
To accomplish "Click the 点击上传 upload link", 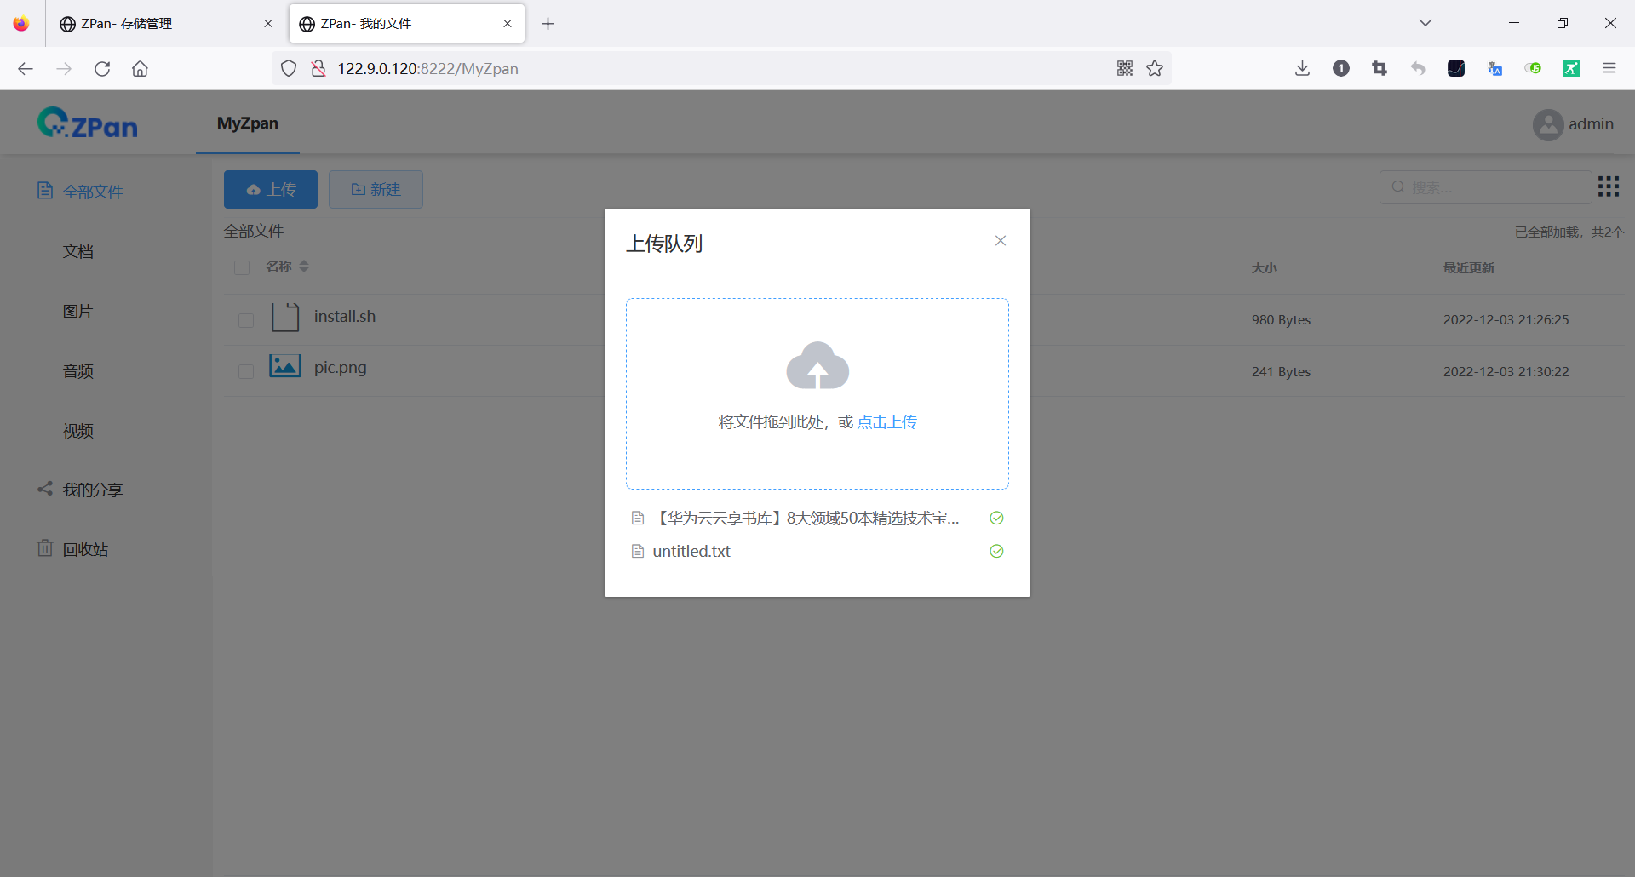I will 887,421.
